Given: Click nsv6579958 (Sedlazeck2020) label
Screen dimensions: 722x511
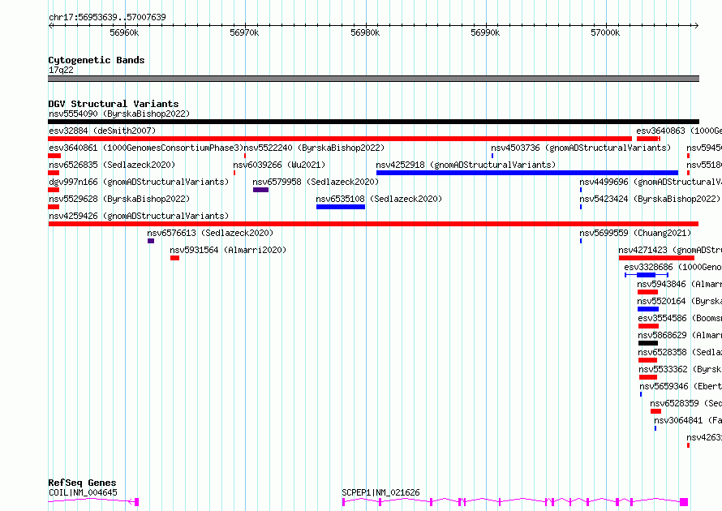Looking at the screenshot, I should 316,182.
